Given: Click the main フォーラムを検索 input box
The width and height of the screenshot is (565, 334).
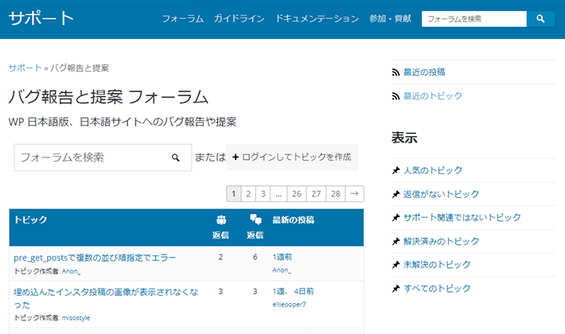Looking at the screenshot, I should click(92, 157).
